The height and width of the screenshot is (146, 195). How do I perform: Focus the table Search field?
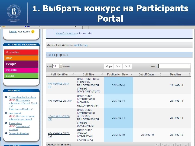tap(174, 66)
